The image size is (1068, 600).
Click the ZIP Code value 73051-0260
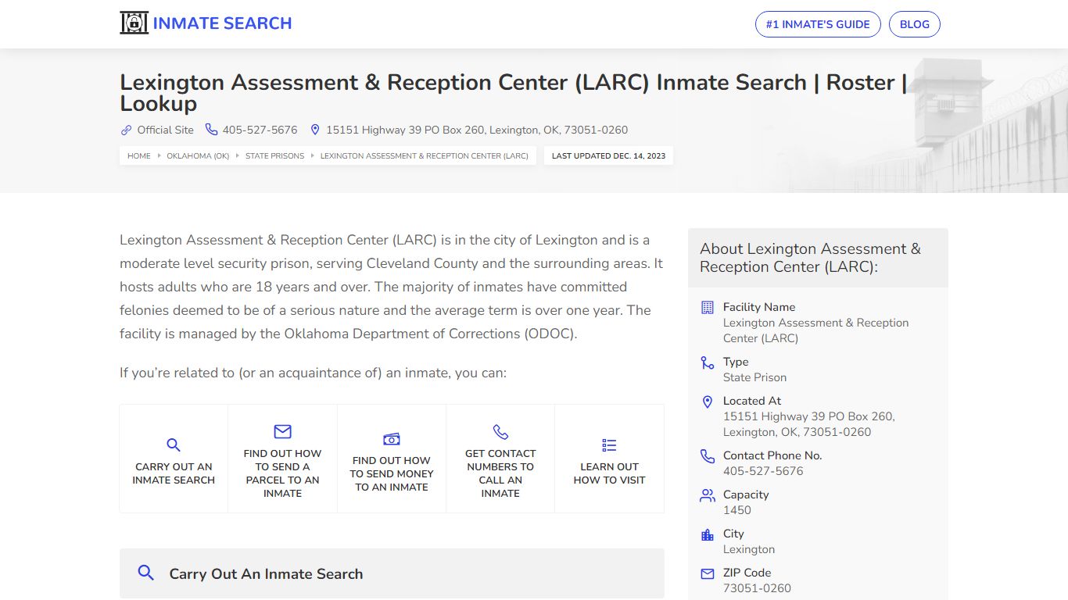pyautogui.click(x=757, y=588)
